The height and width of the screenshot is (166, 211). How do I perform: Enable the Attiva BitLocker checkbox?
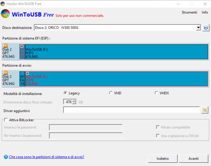click(x=6, y=120)
